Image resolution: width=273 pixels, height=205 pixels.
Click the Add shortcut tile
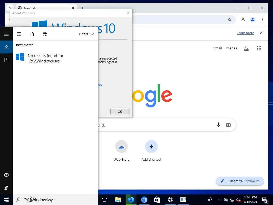coord(151,151)
